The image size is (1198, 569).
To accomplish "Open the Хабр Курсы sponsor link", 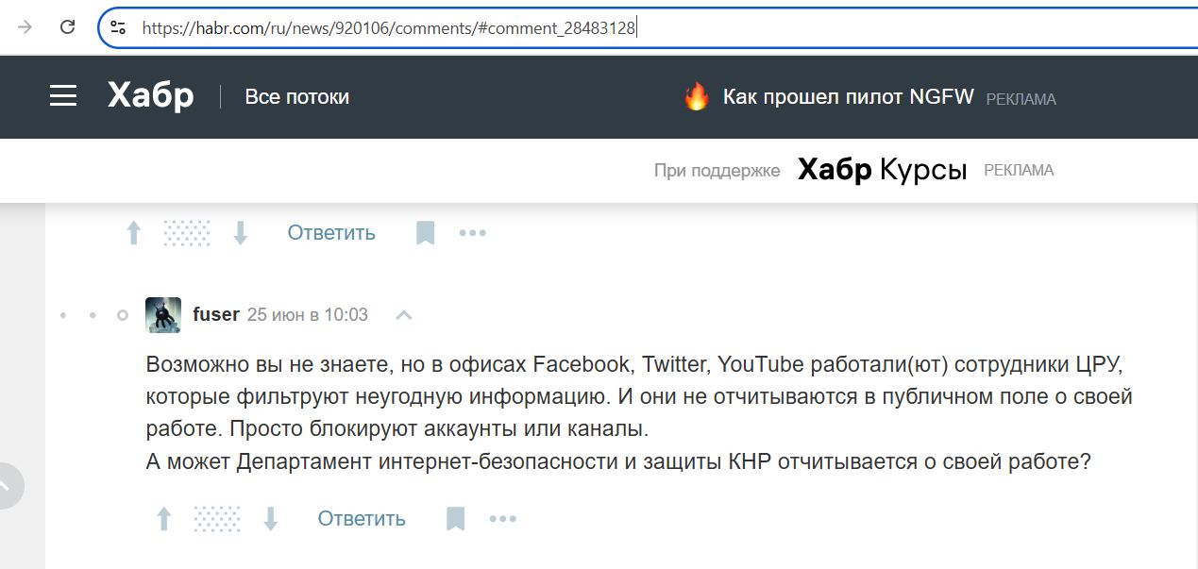I will 882,170.
